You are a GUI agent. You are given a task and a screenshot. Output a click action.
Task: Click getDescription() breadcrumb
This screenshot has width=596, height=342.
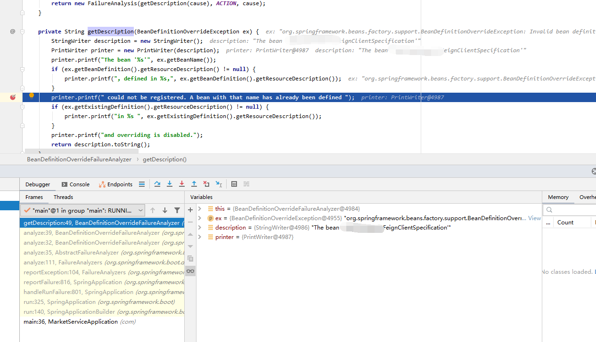pos(164,159)
